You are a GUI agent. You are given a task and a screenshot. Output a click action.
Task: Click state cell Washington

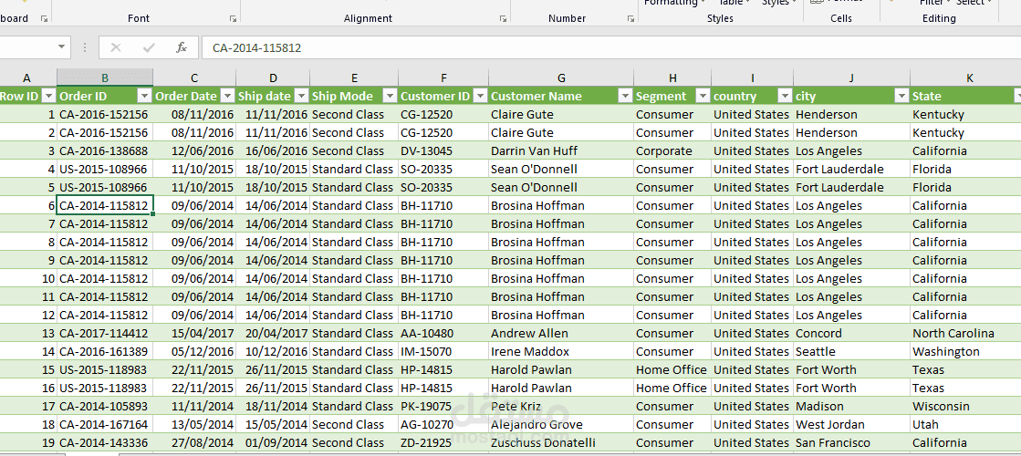coord(965,351)
